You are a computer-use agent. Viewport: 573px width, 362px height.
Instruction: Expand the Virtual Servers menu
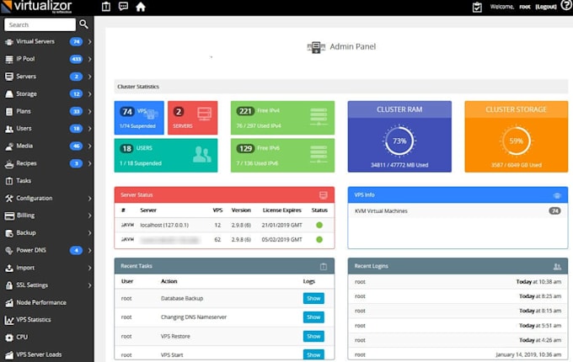click(x=89, y=41)
